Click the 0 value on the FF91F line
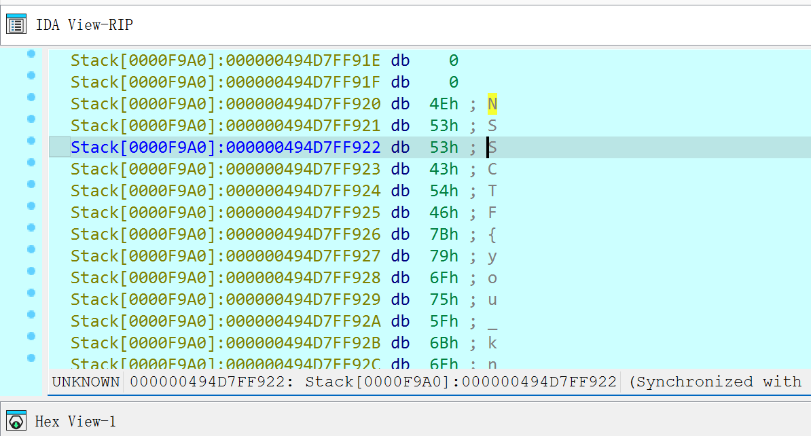 tap(454, 82)
